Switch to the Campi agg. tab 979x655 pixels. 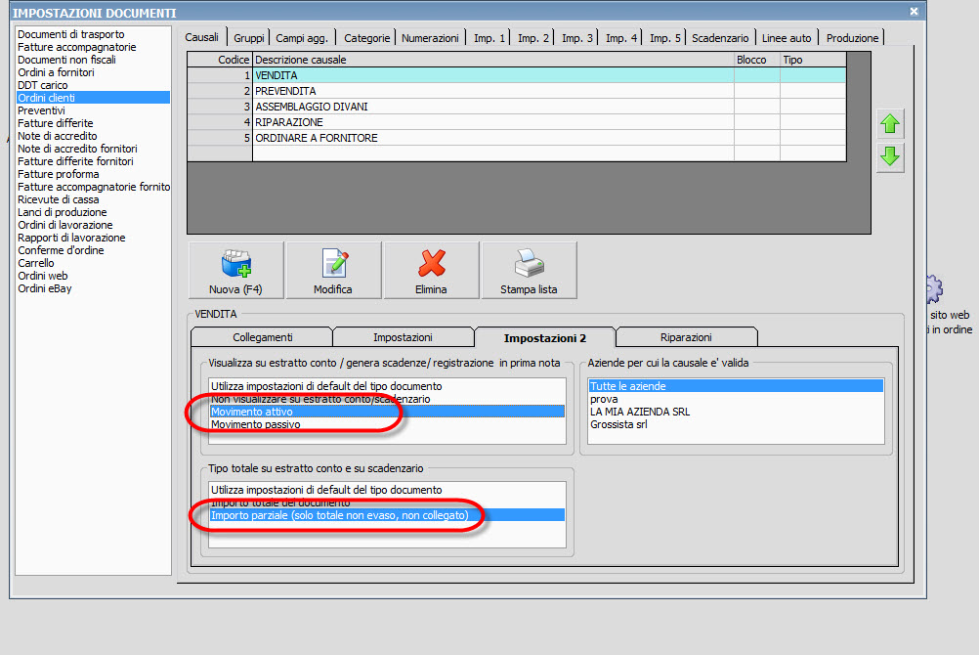(x=302, y=38)
